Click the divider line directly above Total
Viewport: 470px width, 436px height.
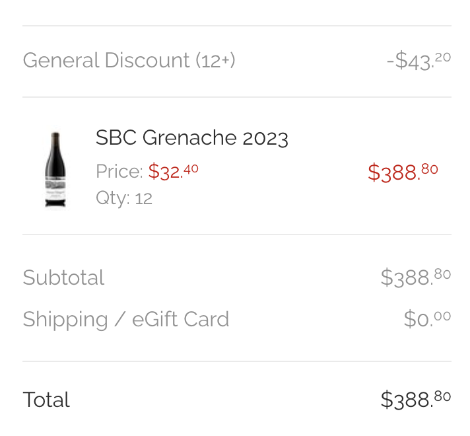coord(236,361)
